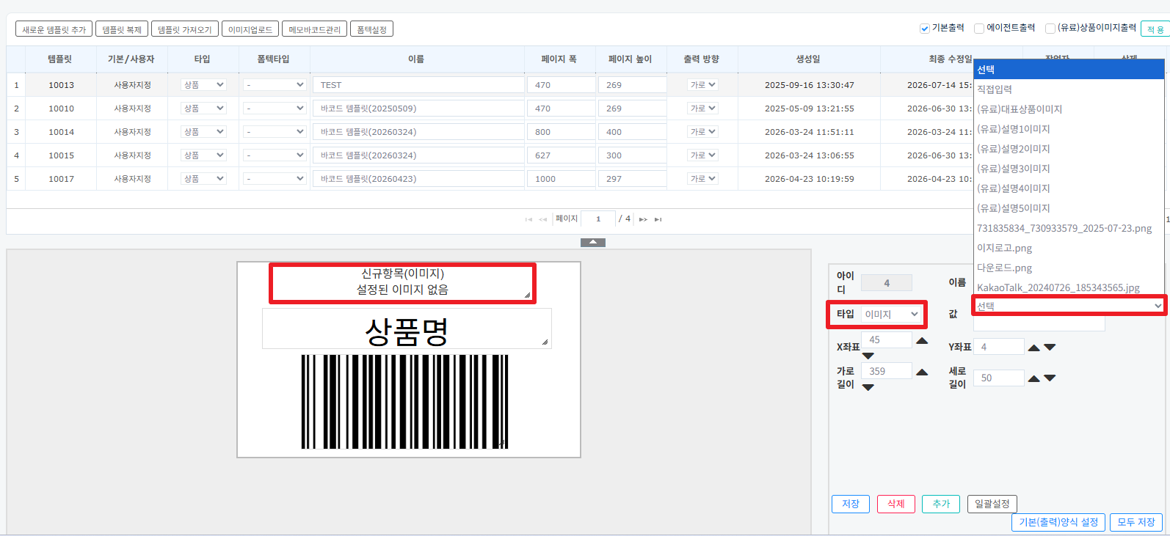Open the 출력 방향 dropdown for template 10017

(702, 179)
